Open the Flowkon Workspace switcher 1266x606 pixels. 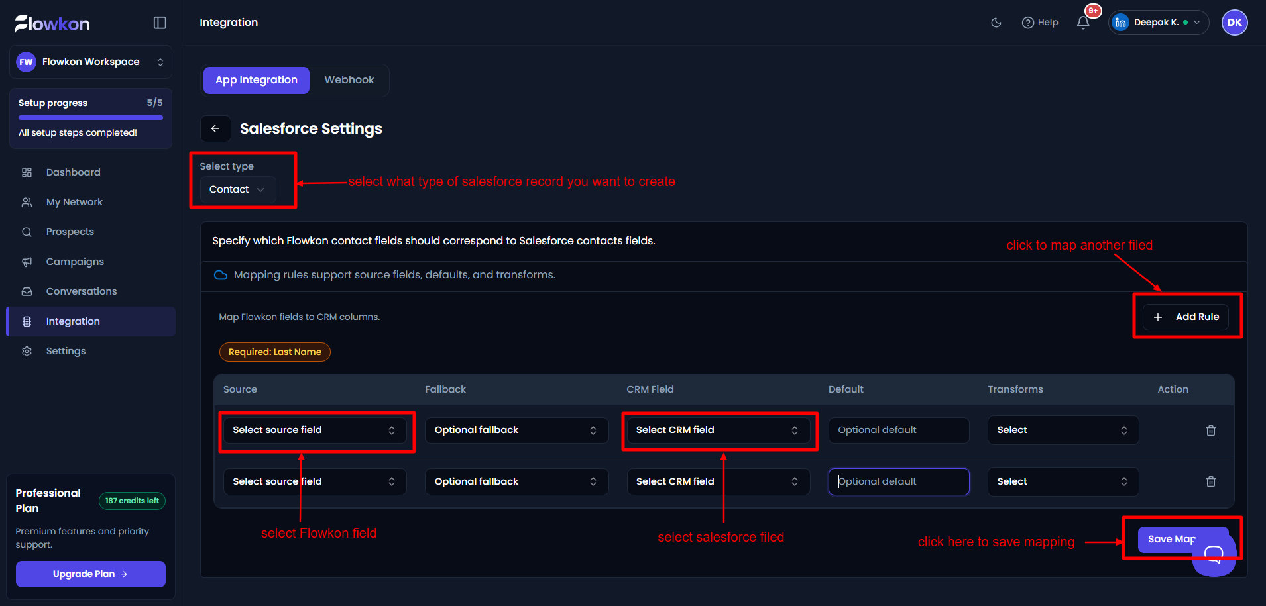[91, 62]
